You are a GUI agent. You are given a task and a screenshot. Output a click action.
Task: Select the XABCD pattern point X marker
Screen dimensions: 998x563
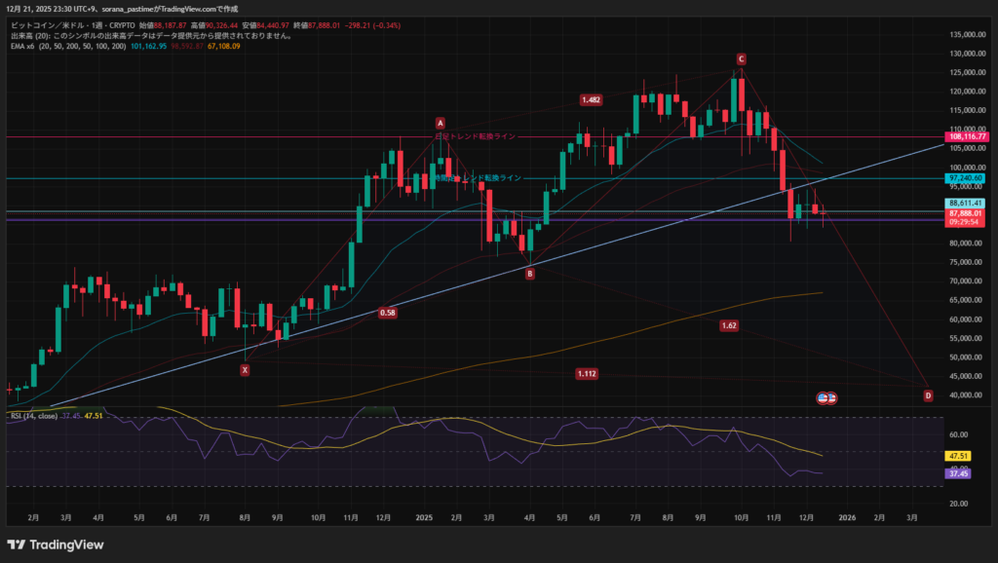245,370
